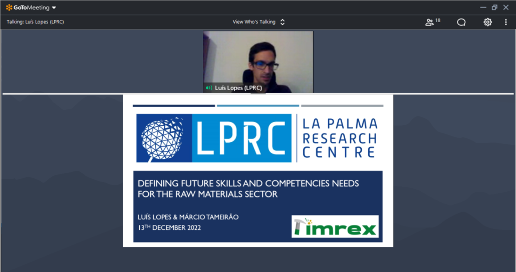Open the settings gear

pyautogui.click(x=487, y=22)
